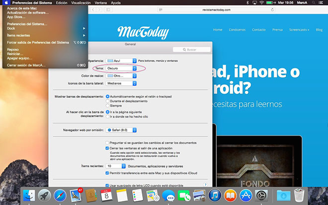The height and width of the screenshot is (205, 328).
Task: Open the Tema dropdown set to Oscuro
Action: point(122,68)
